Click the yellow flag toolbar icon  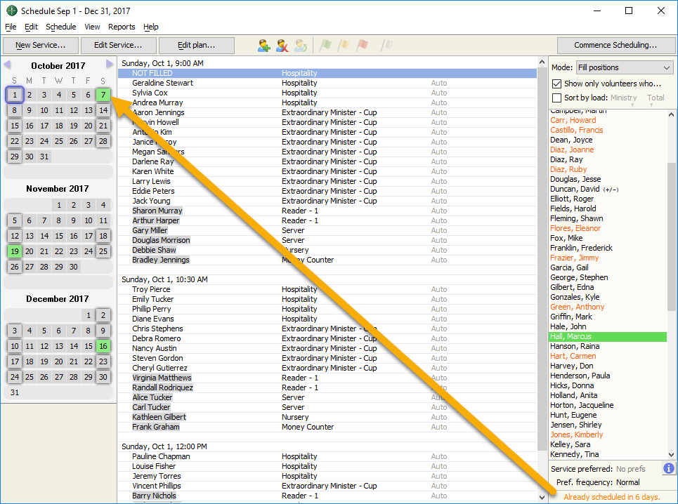[344, 46]
